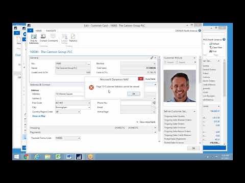Open the City dropdown

click(89, 107)
